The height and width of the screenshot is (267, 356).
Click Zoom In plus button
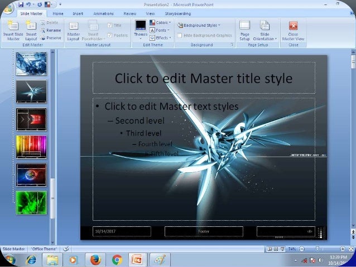[343, 249]
